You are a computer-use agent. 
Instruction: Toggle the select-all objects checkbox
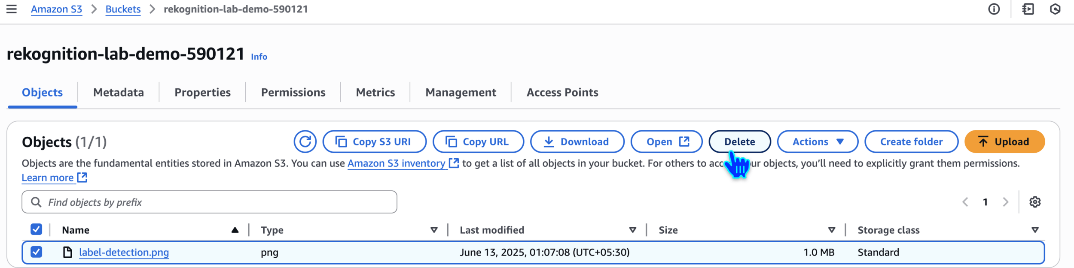coord(37,229)
